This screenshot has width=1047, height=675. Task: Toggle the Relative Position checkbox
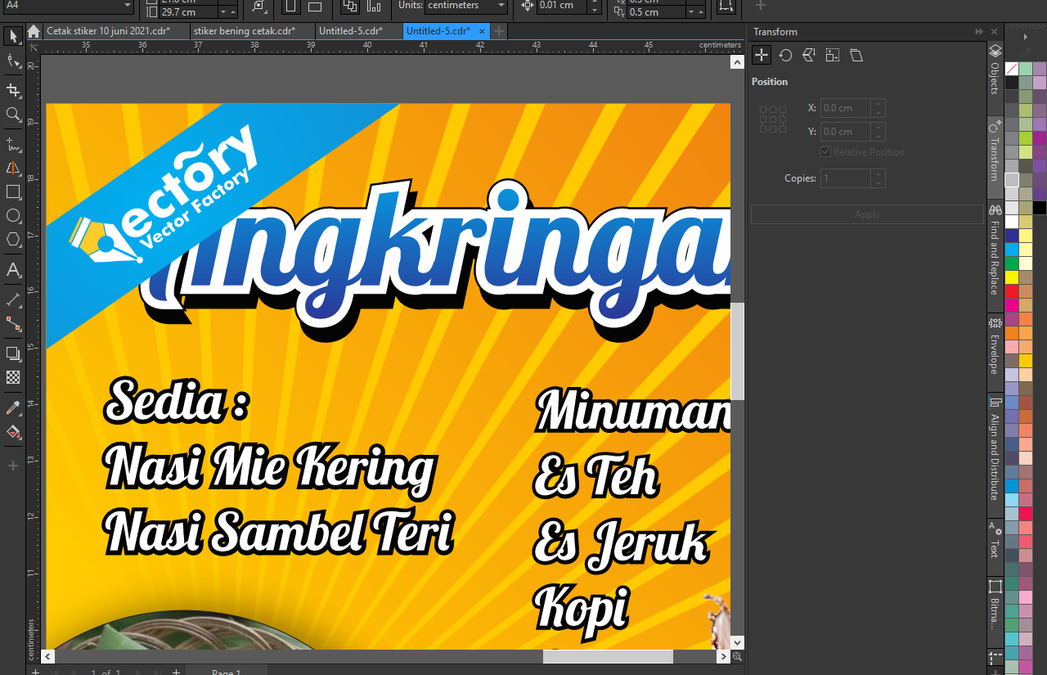tap(826, 151)
